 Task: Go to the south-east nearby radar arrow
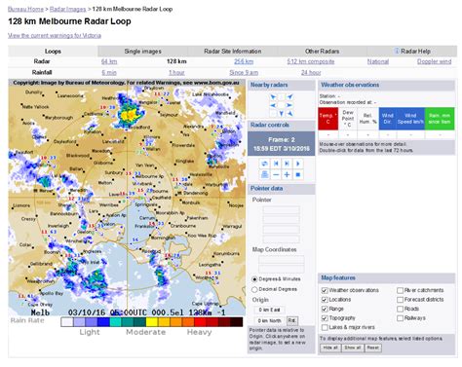289,114
